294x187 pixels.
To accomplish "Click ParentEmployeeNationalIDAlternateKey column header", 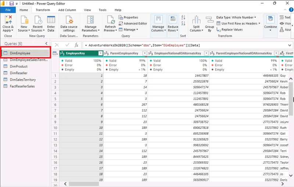I will click(x=244, y=53).
